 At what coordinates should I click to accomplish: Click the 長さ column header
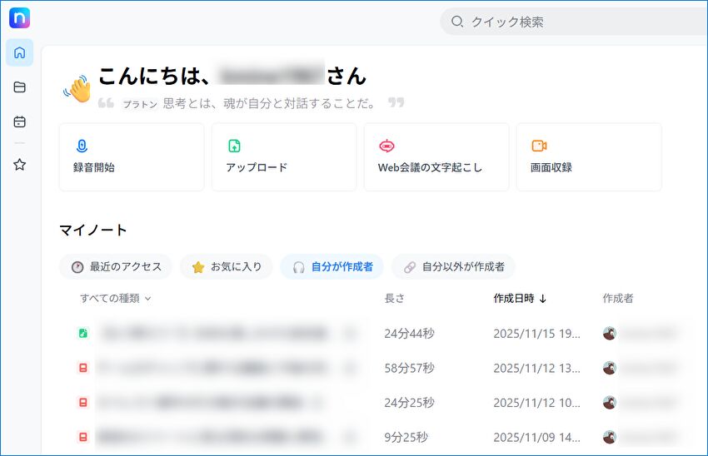click(x=394, y=298)
